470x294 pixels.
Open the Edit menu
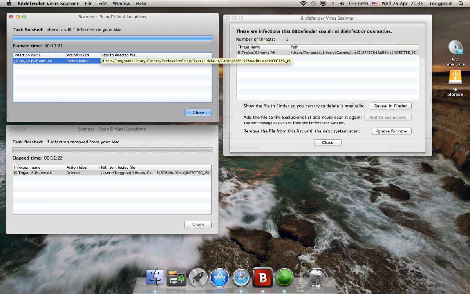[x=103, y=4]
